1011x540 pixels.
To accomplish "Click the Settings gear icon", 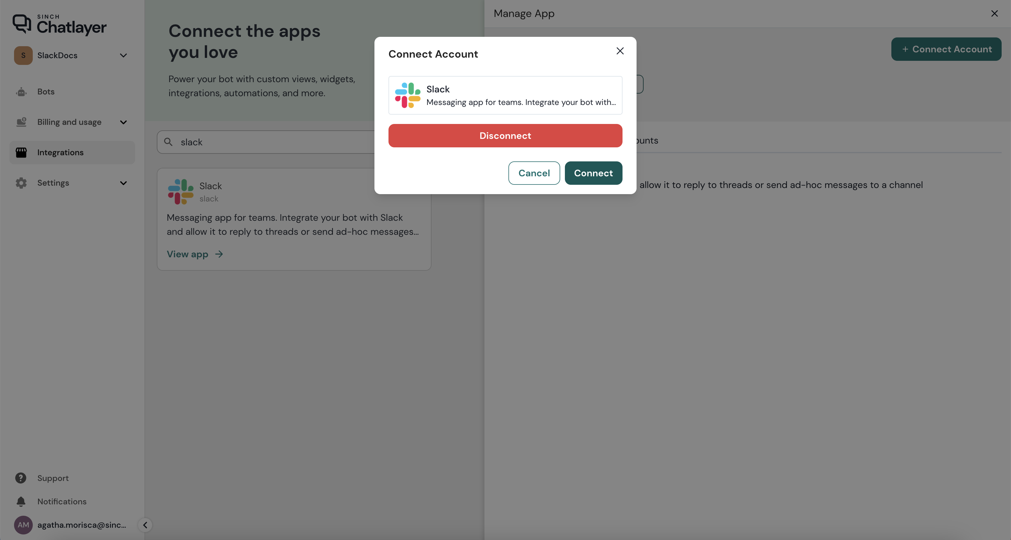I will click(21, 183).
